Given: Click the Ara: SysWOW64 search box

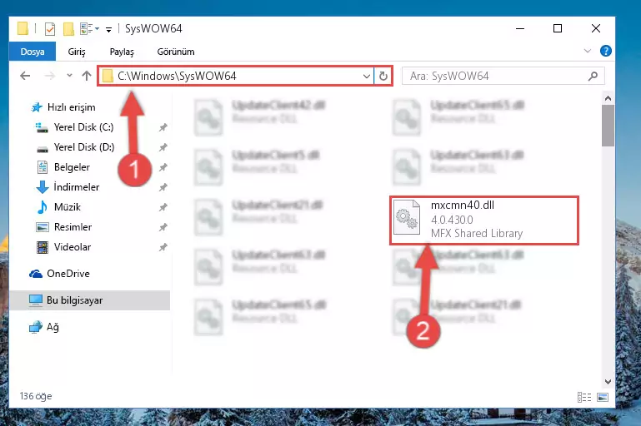Looking at the screenshot, I should point(503,77).
